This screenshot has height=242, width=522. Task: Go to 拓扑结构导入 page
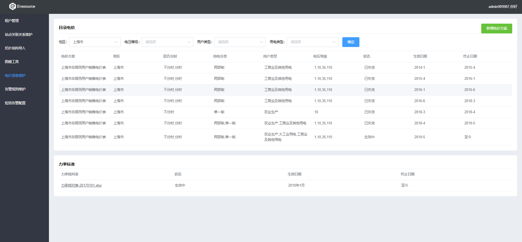pos(15,48)
